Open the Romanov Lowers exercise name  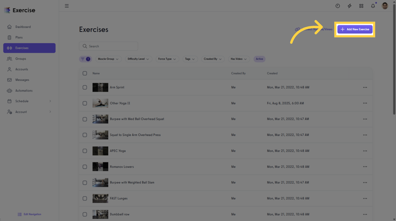[122, 167]
